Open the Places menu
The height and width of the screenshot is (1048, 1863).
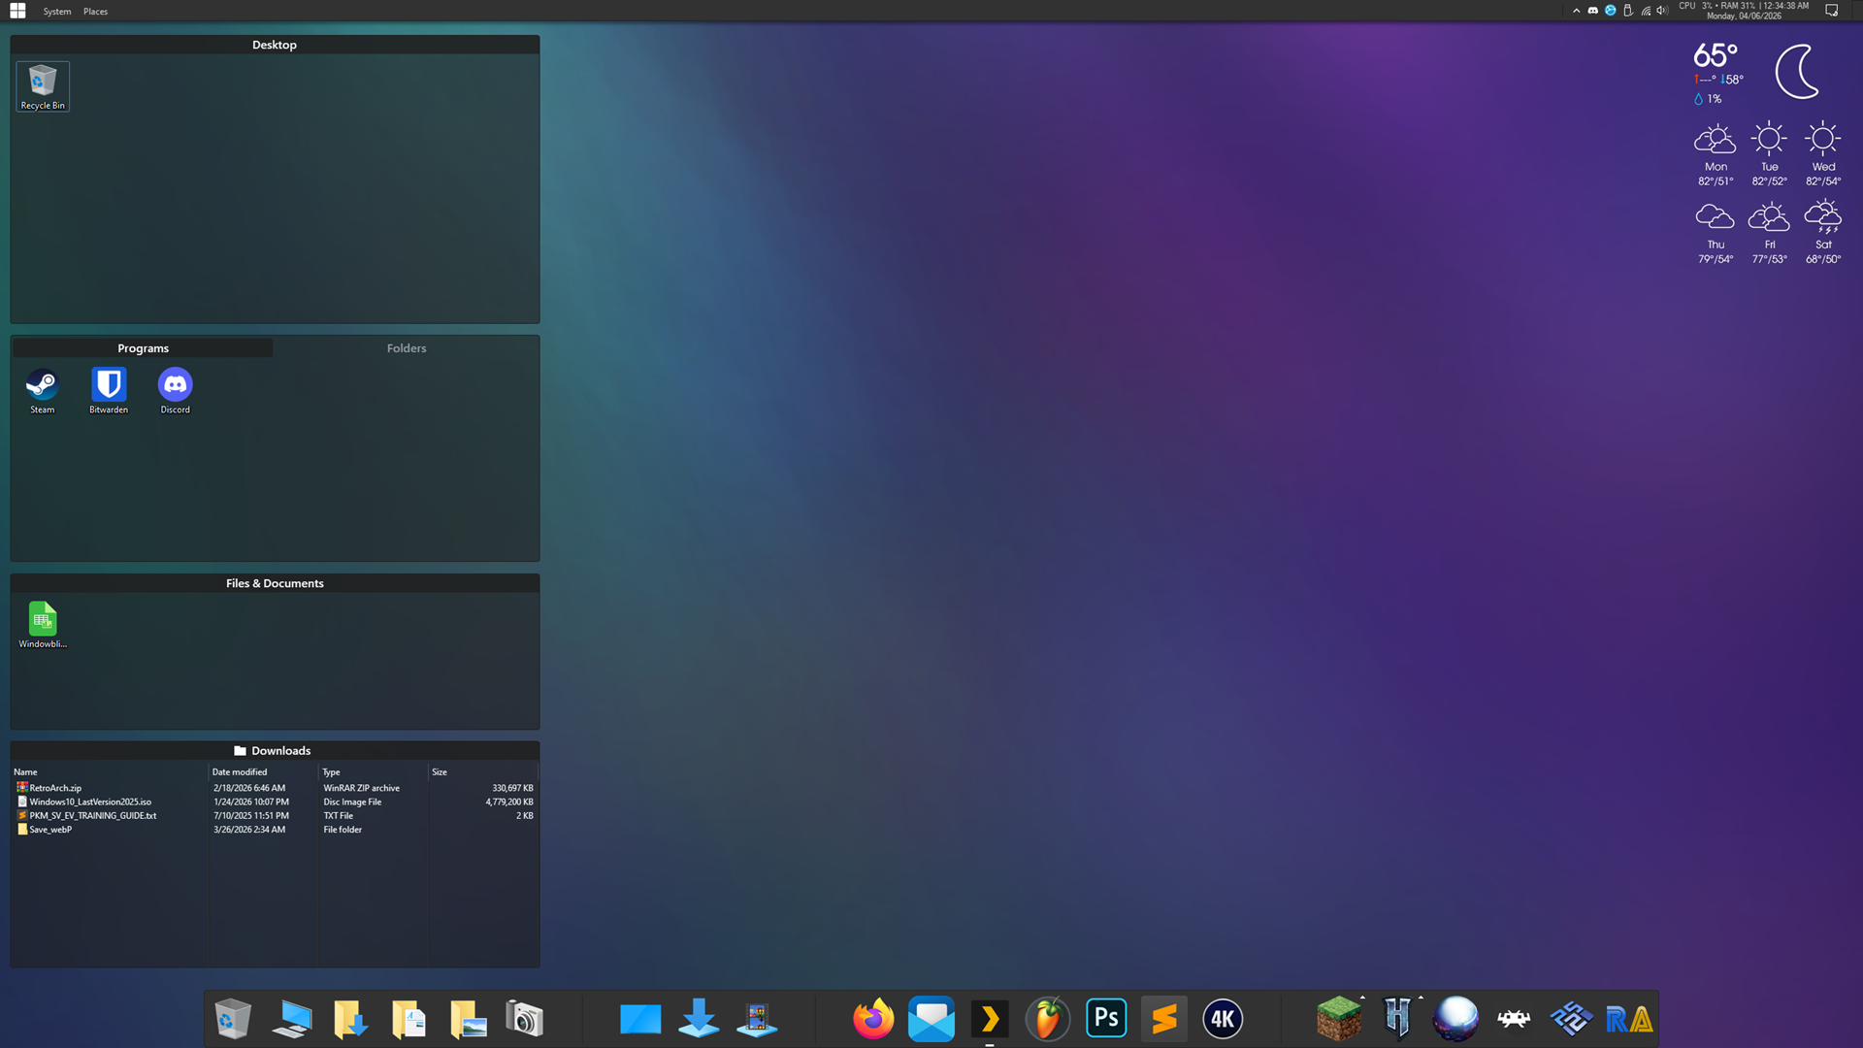(95, 12)
